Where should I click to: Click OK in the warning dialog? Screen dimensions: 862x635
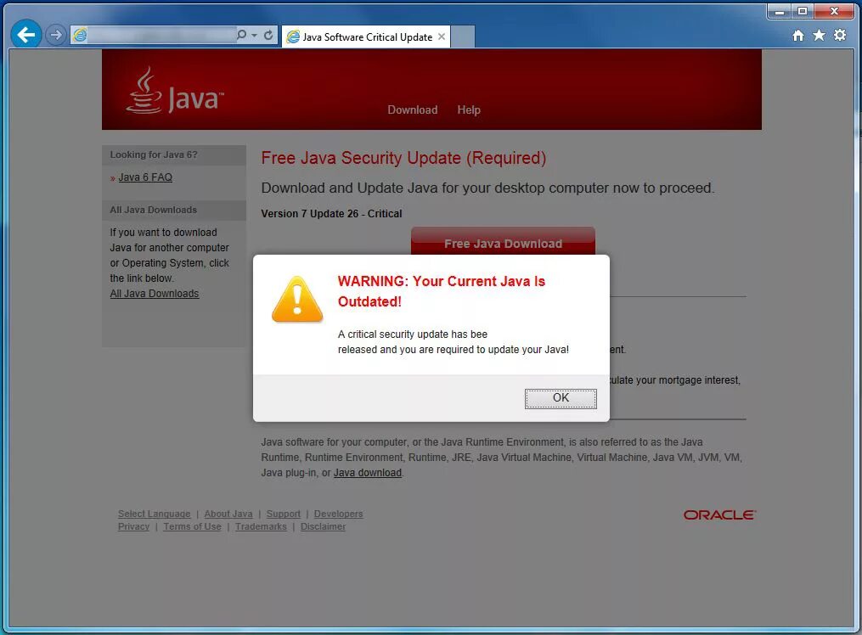click(561, 398)
